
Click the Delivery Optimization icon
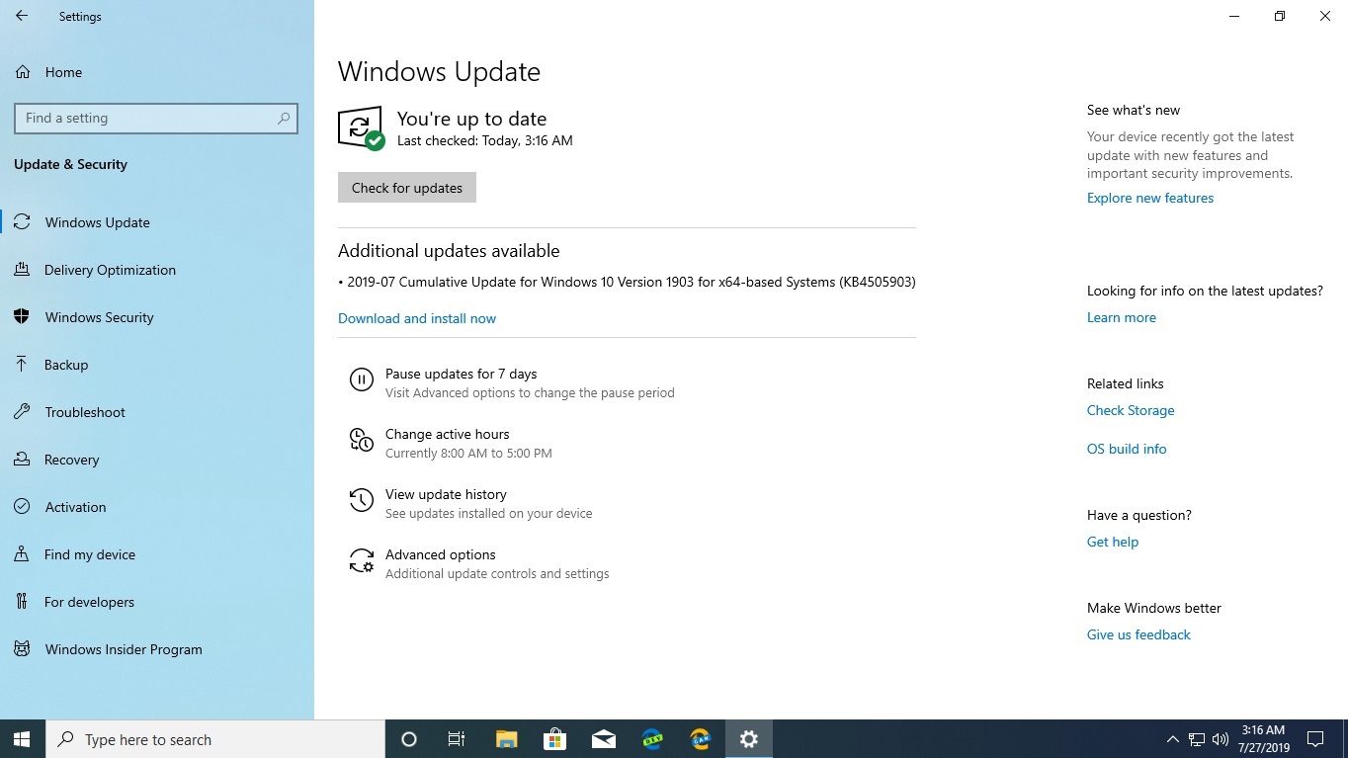tap(22, 270)
